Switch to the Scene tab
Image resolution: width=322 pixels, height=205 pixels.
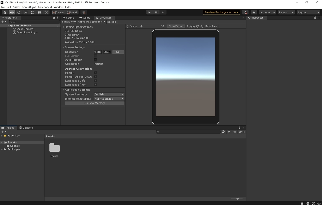tap(68, 18)
